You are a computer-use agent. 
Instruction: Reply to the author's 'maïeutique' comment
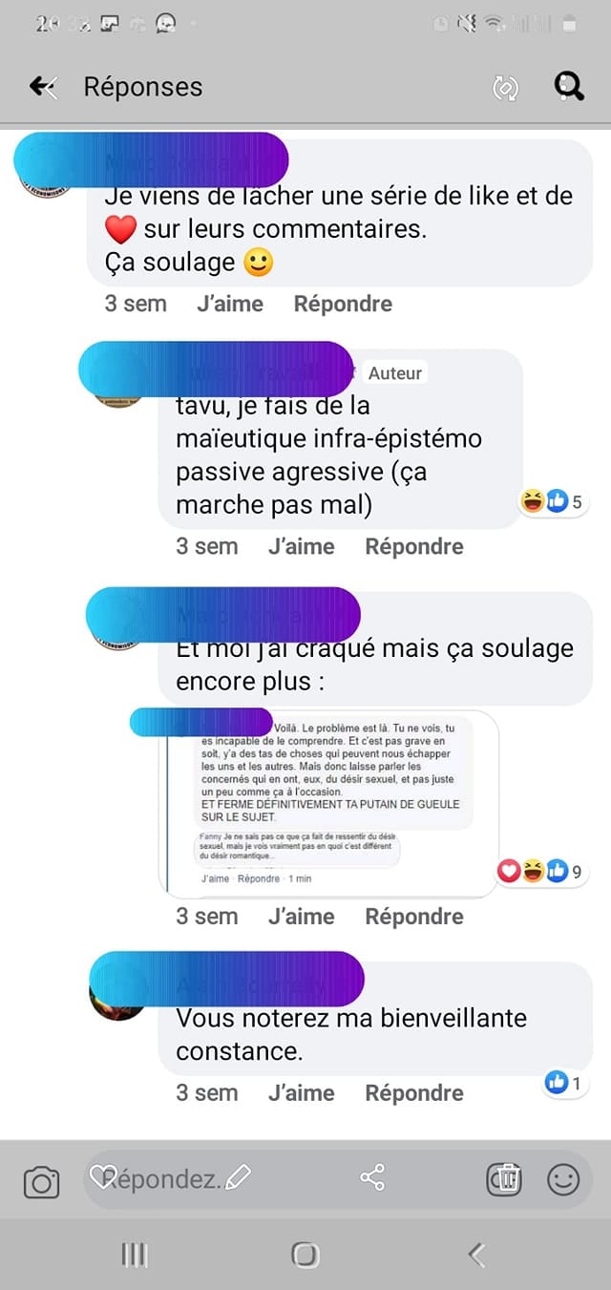point(414,546)
